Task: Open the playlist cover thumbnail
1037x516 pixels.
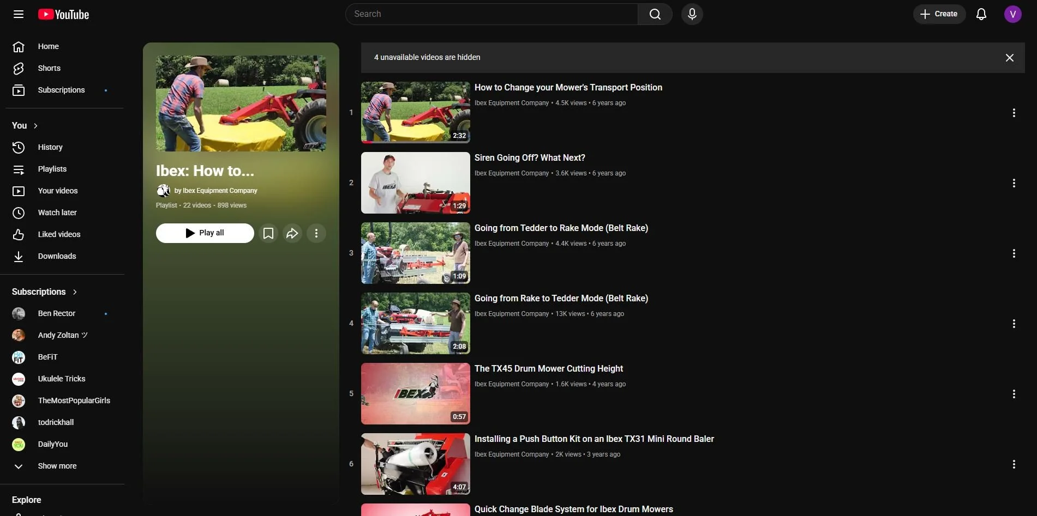Action: 241,104
